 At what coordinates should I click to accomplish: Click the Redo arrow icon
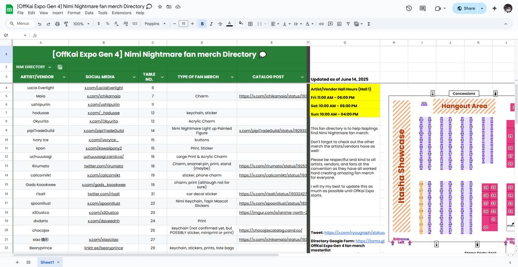point(48,24)
